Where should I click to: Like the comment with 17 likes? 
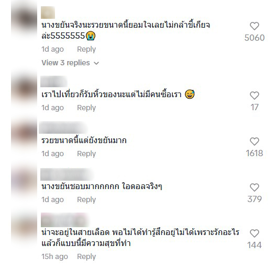(255, 96)
